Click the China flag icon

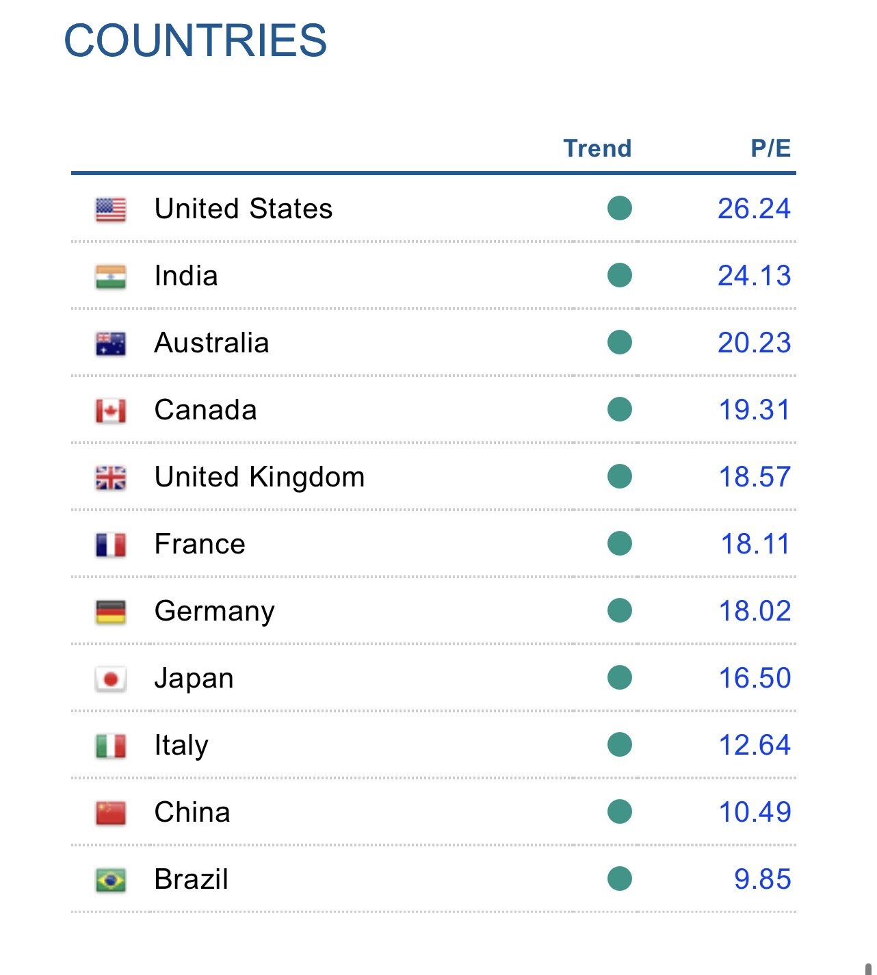coord(111,813)
